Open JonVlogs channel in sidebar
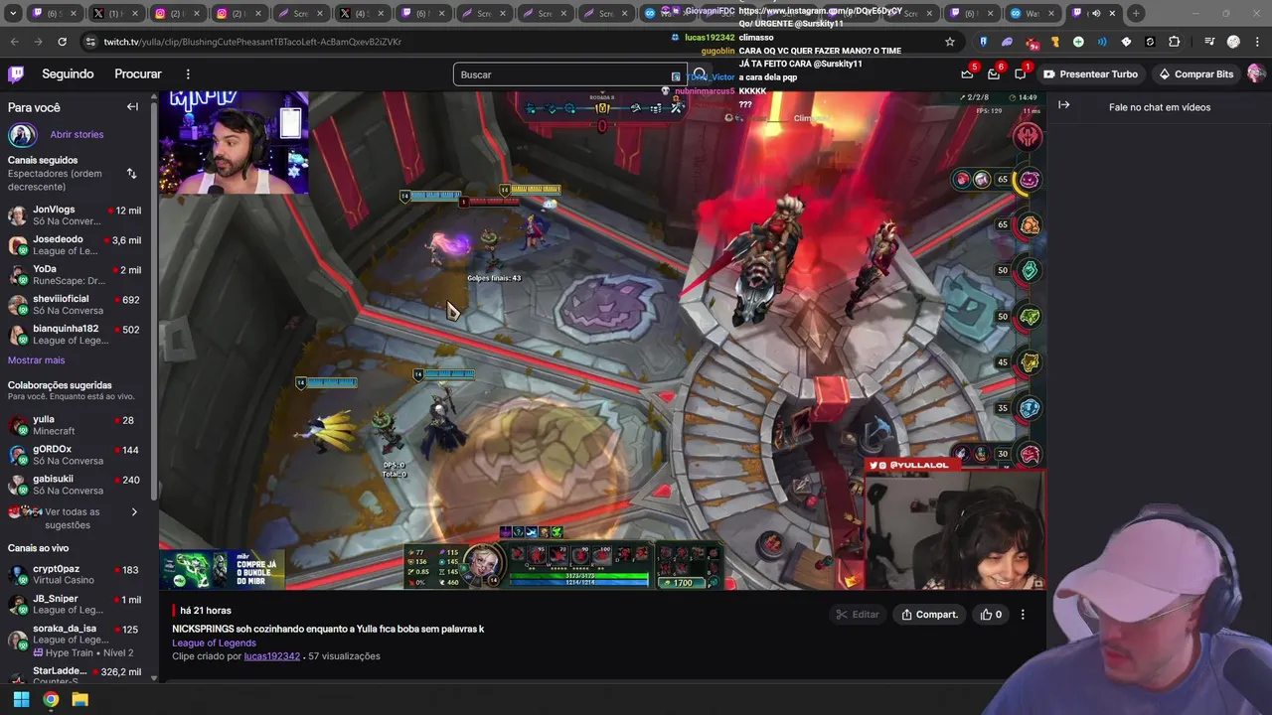The image size is (1272, 715). [75, 215]
